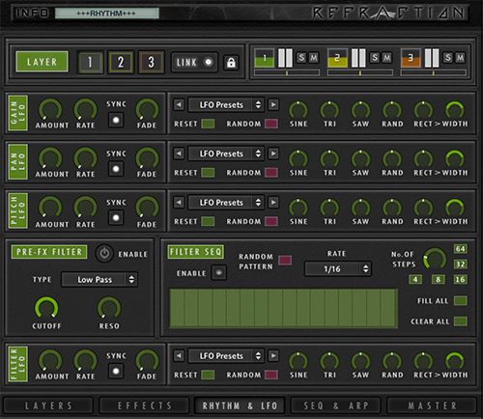Solo layer 1 with the S button
Screen dimensions: 483x419
click(x=301, y=58)
